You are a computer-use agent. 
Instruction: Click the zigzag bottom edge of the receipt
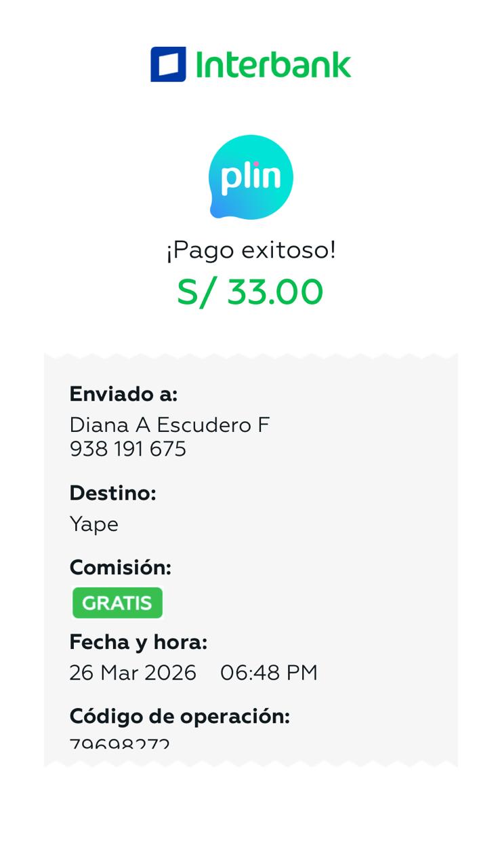pos(251,764)
